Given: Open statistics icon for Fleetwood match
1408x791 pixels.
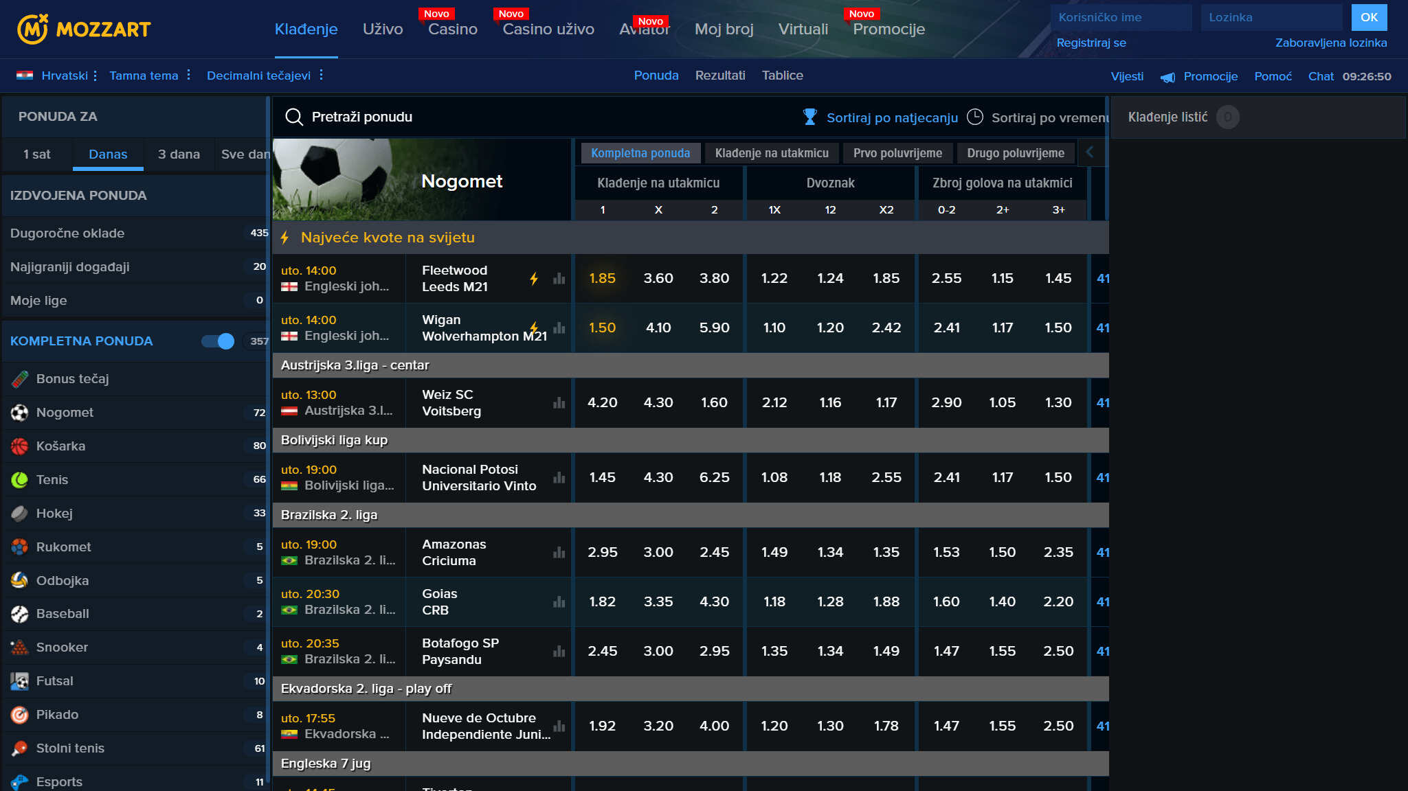Looking at the screenshot, I should [x=559, y=279].
